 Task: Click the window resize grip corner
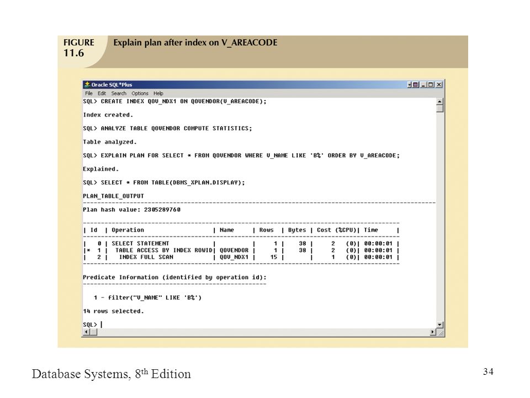(441, 333)
